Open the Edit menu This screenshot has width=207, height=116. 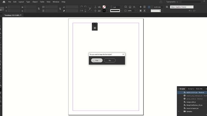[x=15, y=2]
